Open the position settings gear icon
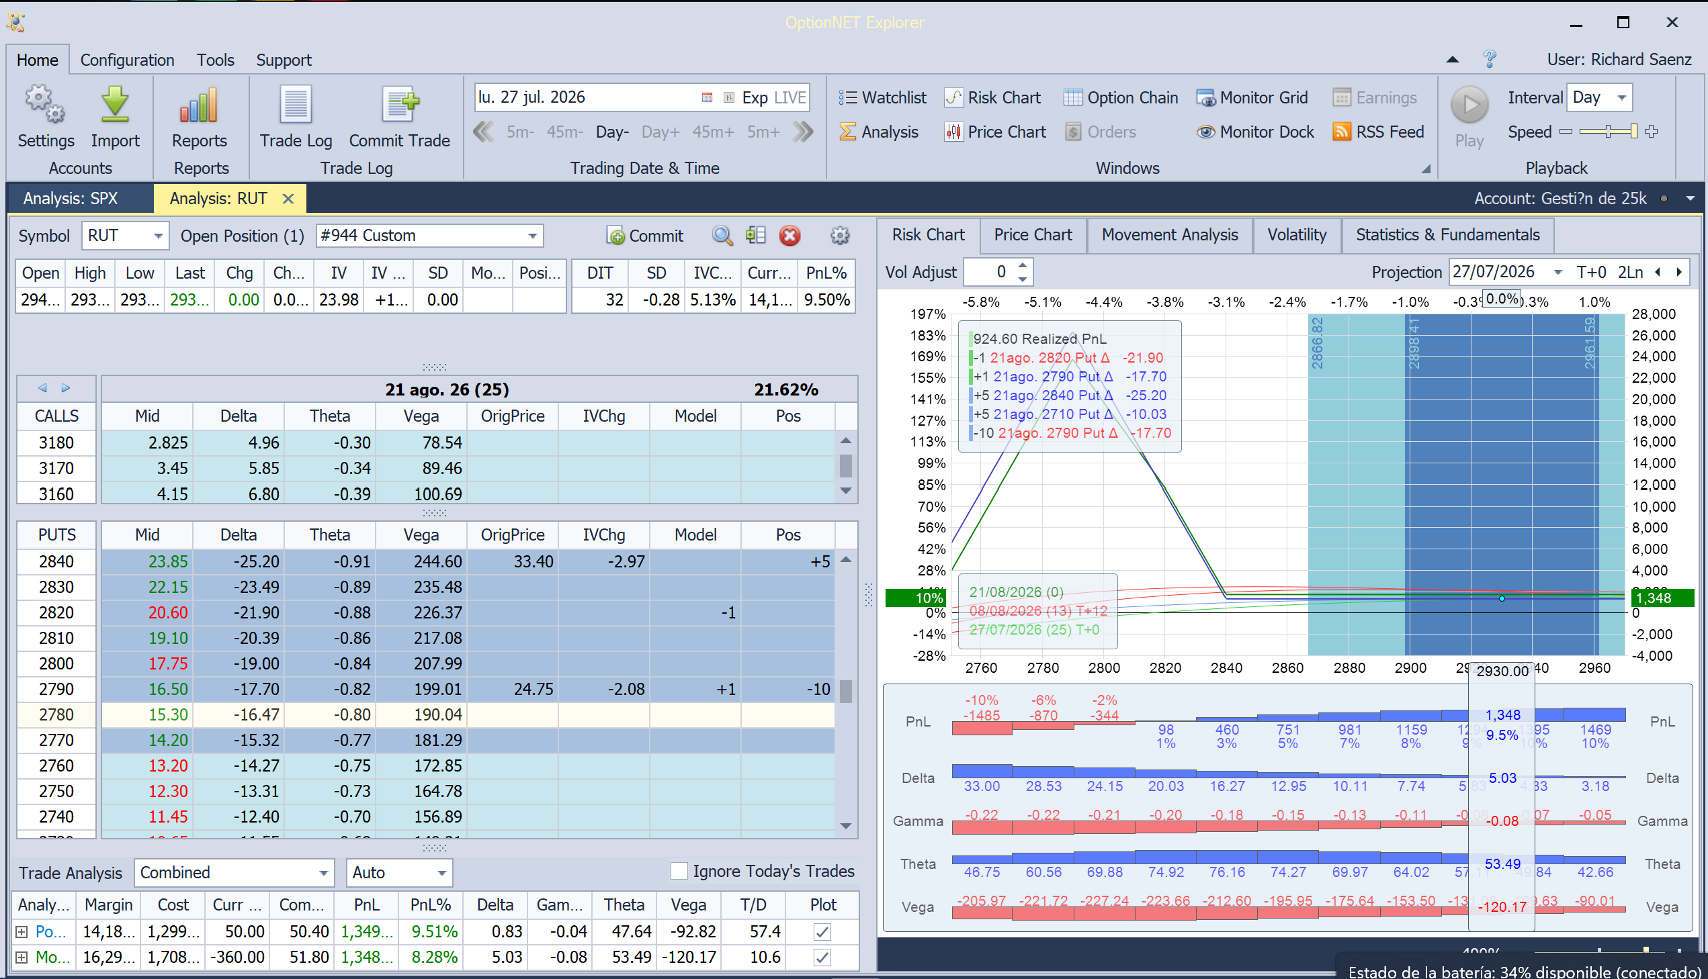Screen dimensions: 1708x979 point(839,235)
